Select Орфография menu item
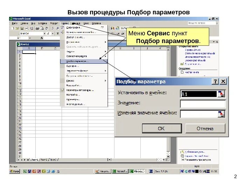This screenshot has height=189, width=252. click(84, 28)
